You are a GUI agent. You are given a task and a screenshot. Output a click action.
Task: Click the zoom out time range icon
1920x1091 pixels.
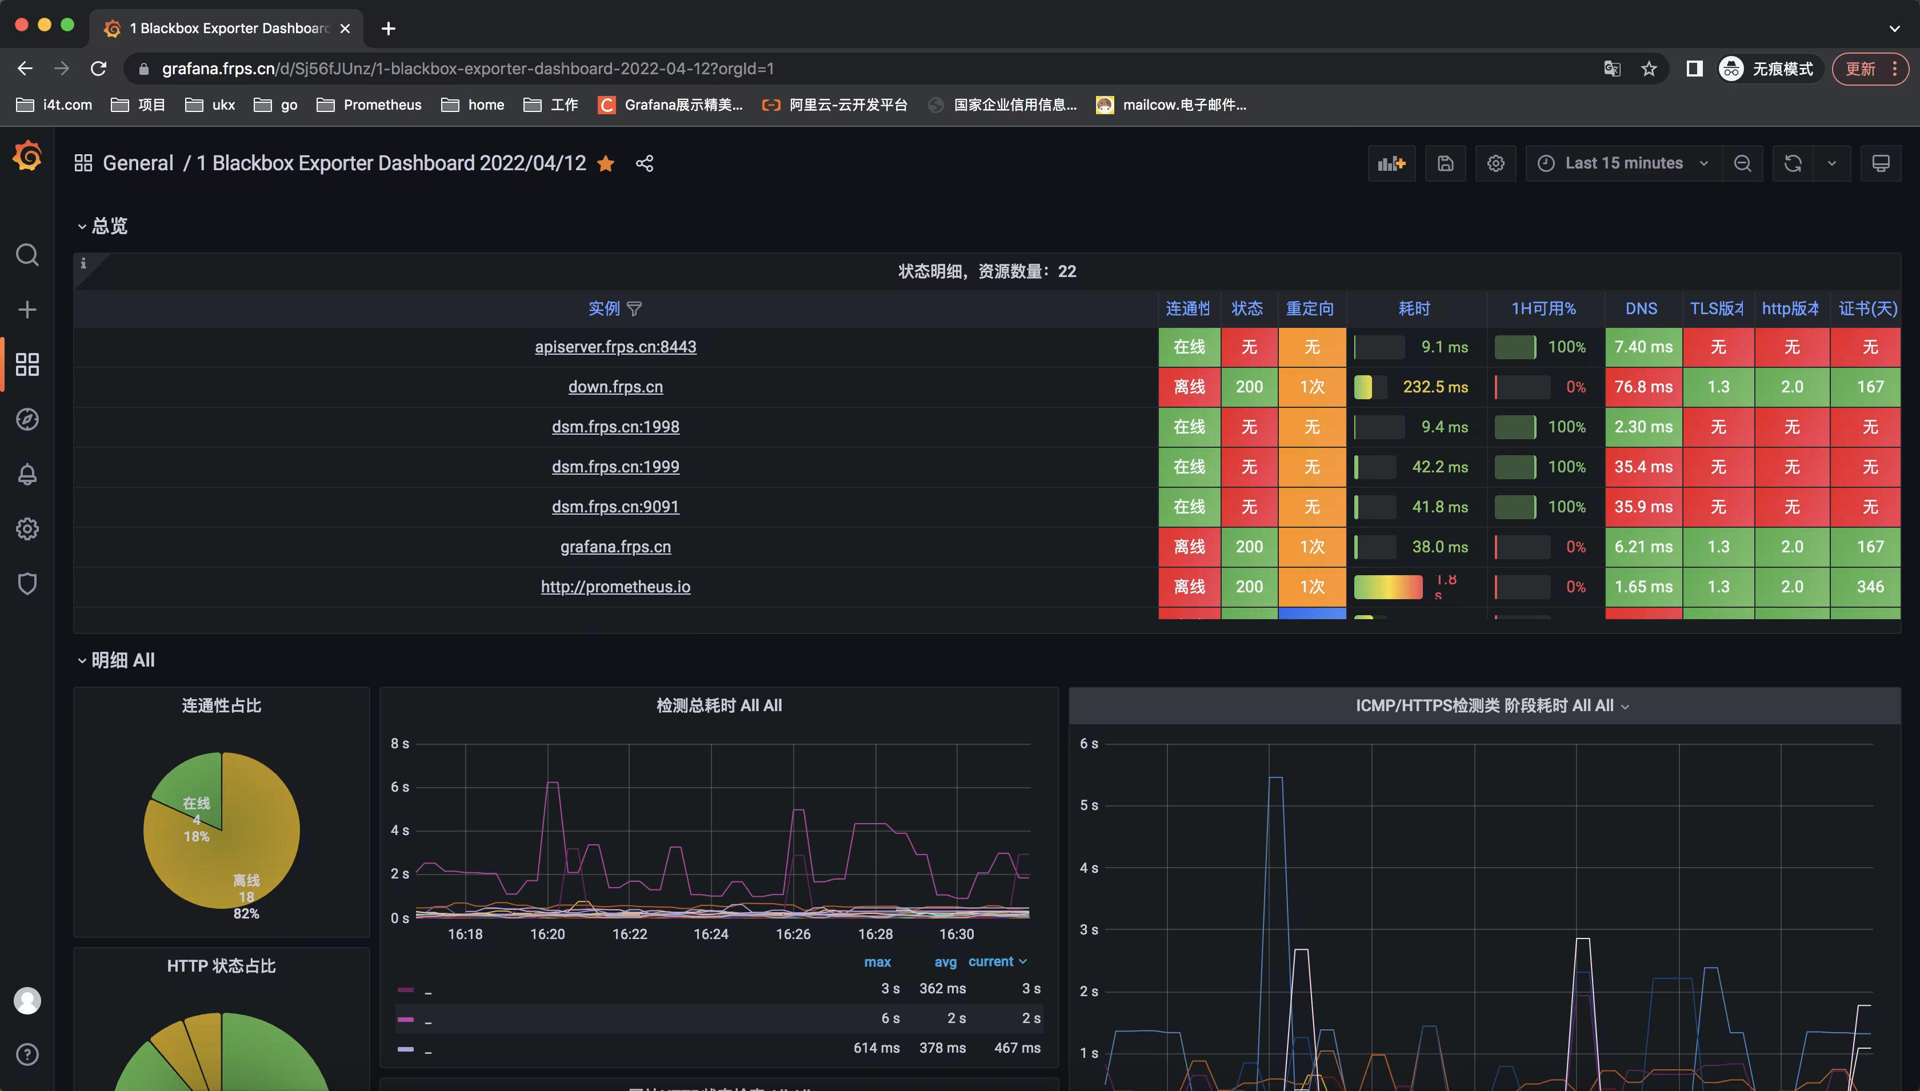click(x=1742, y=163)
